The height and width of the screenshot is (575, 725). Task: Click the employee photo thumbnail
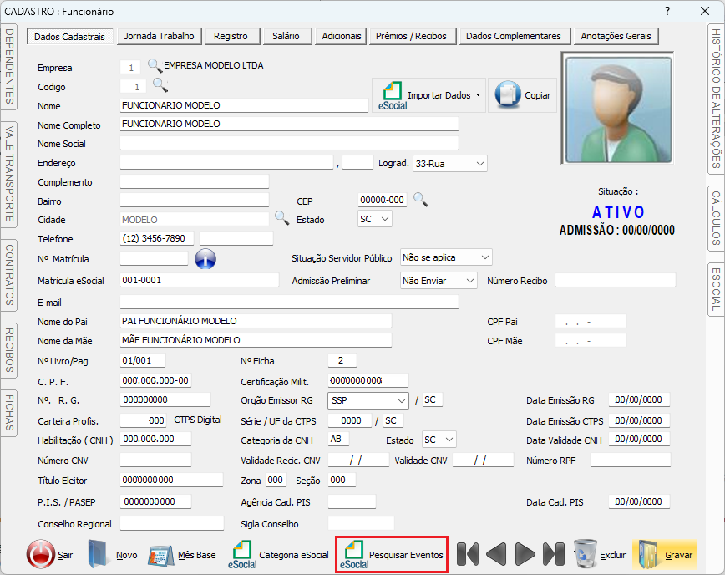coord(618,110)
